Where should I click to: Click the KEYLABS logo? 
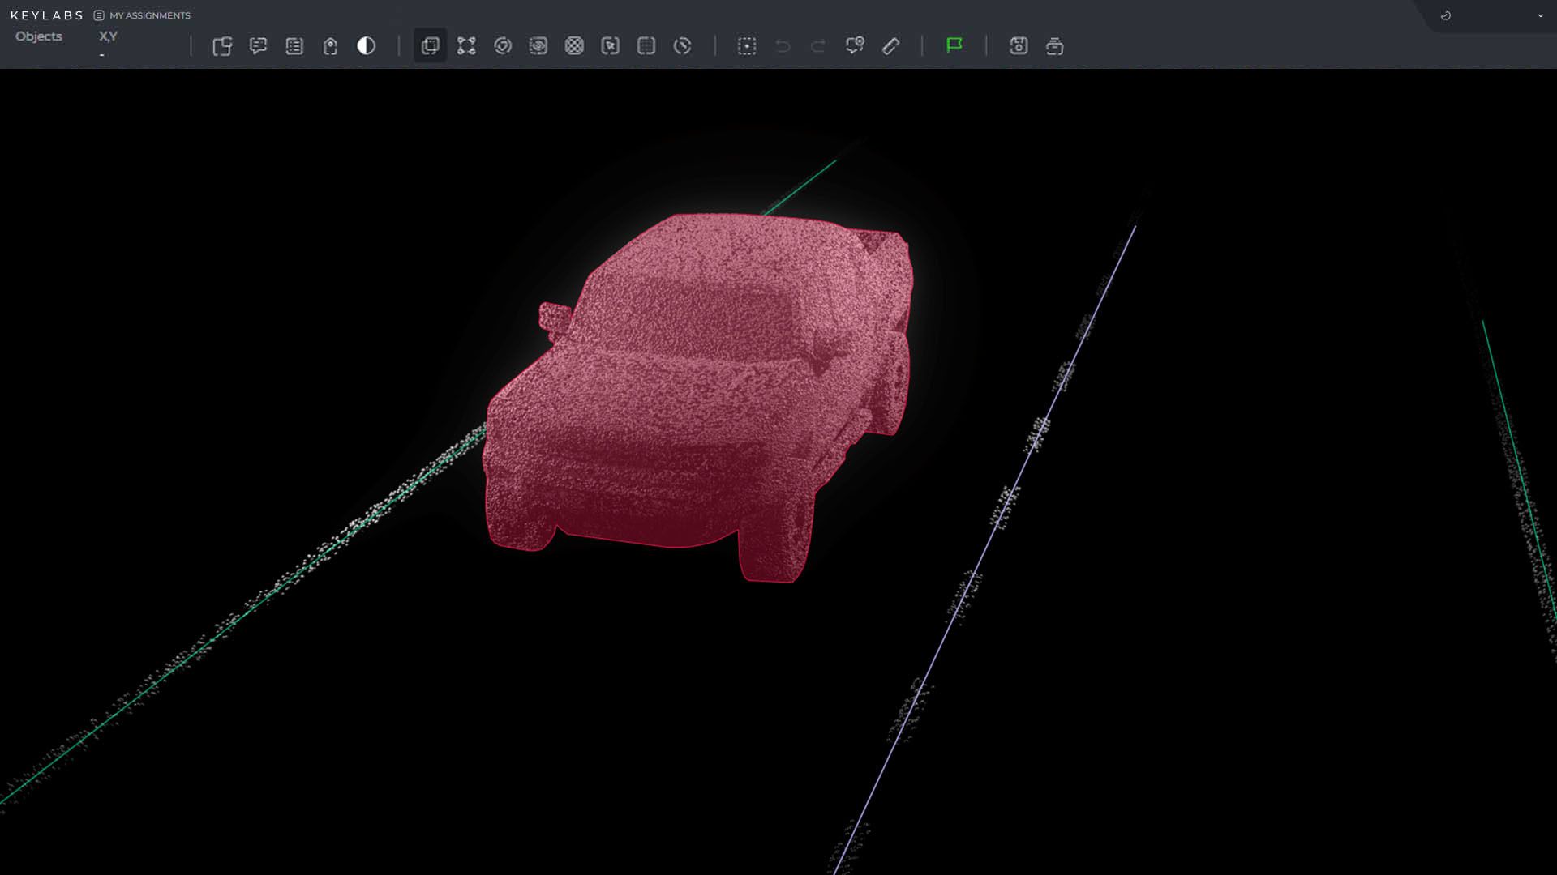(46, 15)
